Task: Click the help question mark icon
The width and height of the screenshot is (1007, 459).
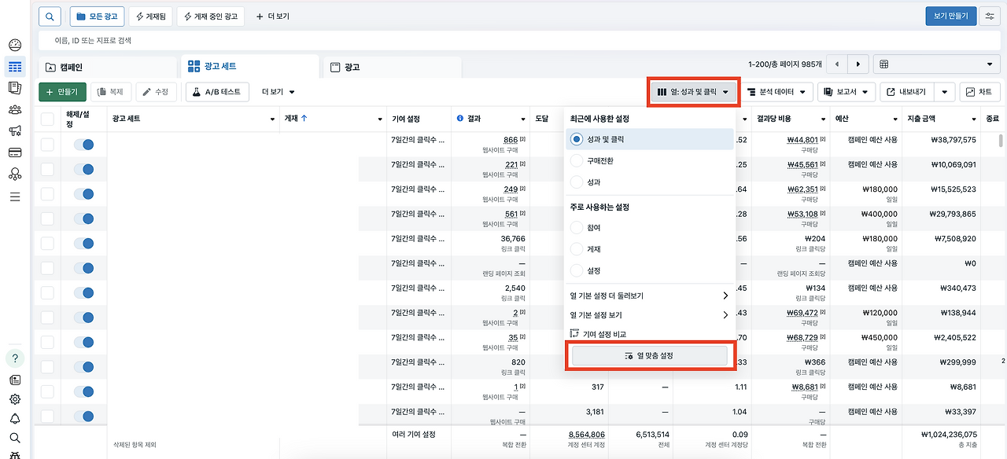Action: (15, 358)
